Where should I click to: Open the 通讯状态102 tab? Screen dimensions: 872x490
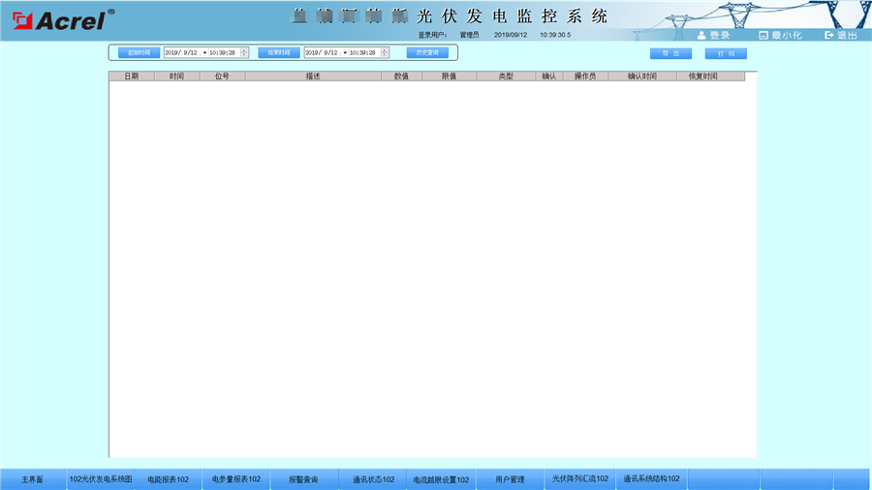(x=372, y=479)
